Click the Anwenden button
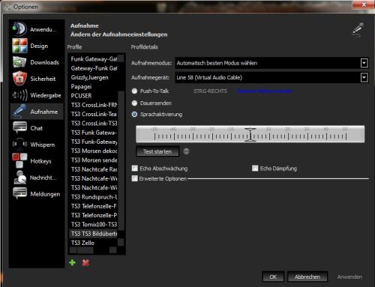375x287 pixels. coord(349,277)
